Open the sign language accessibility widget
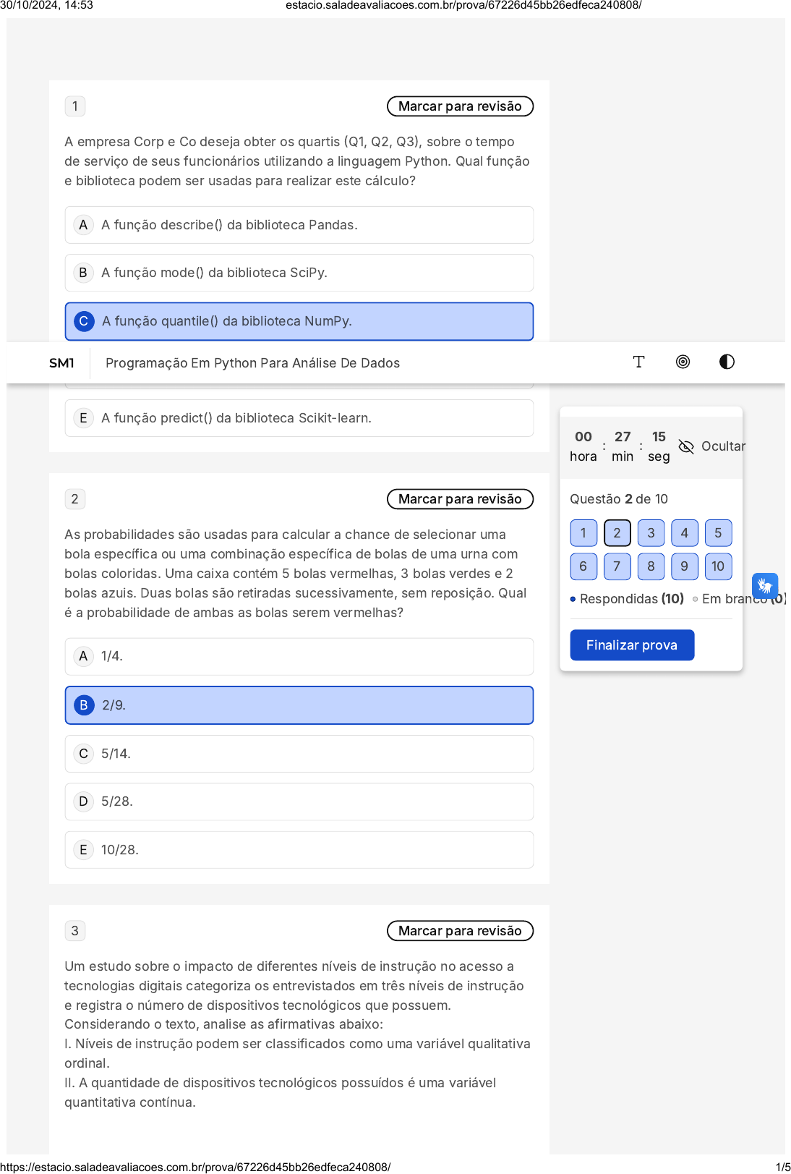Viewport: 791px width, 1174px height. (x=765, y=585)
